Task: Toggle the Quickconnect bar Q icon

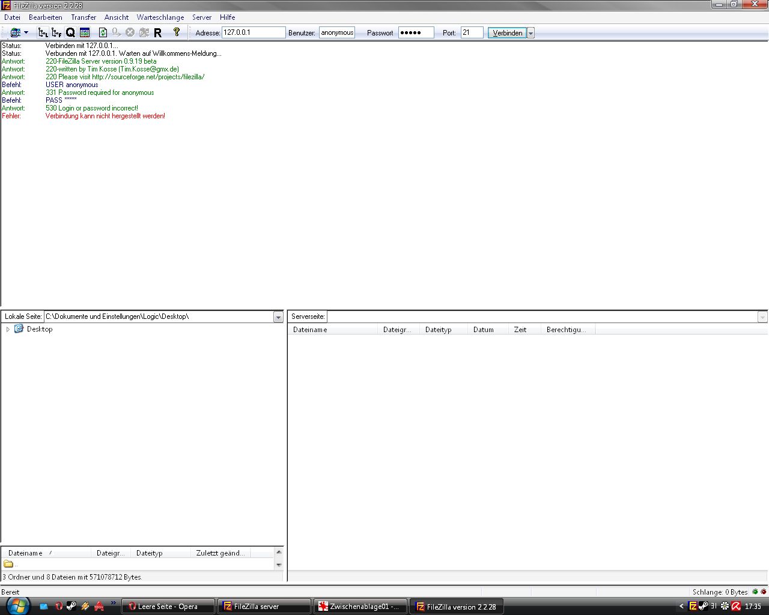Action: 70,32
